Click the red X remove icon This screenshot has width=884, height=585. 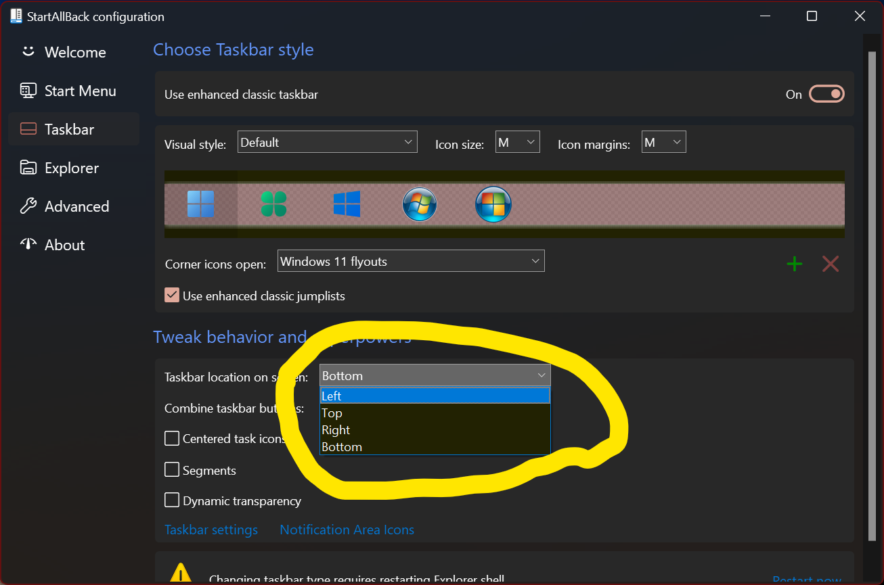831,264
